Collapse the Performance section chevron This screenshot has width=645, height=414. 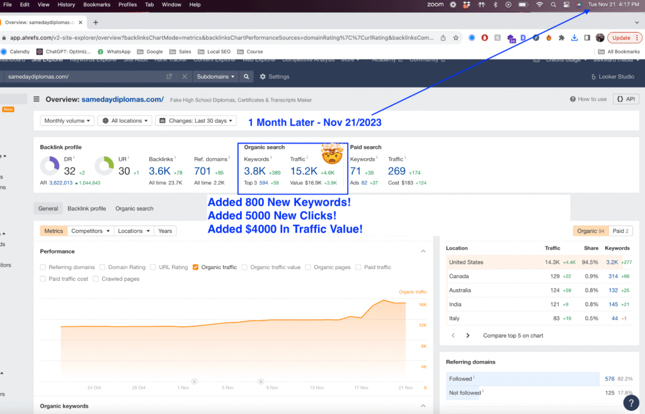[423, 251]
